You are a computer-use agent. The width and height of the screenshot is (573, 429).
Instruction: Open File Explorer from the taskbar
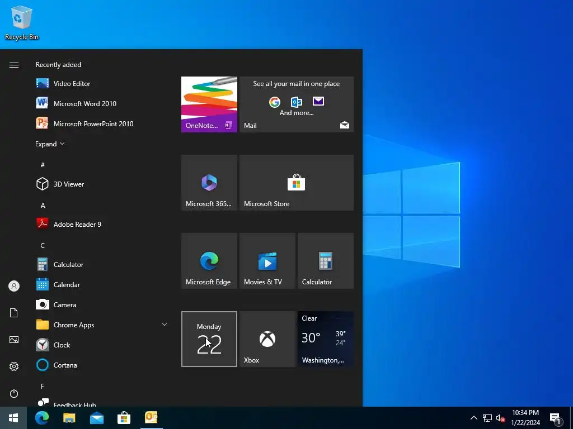(x=69, y=418)
